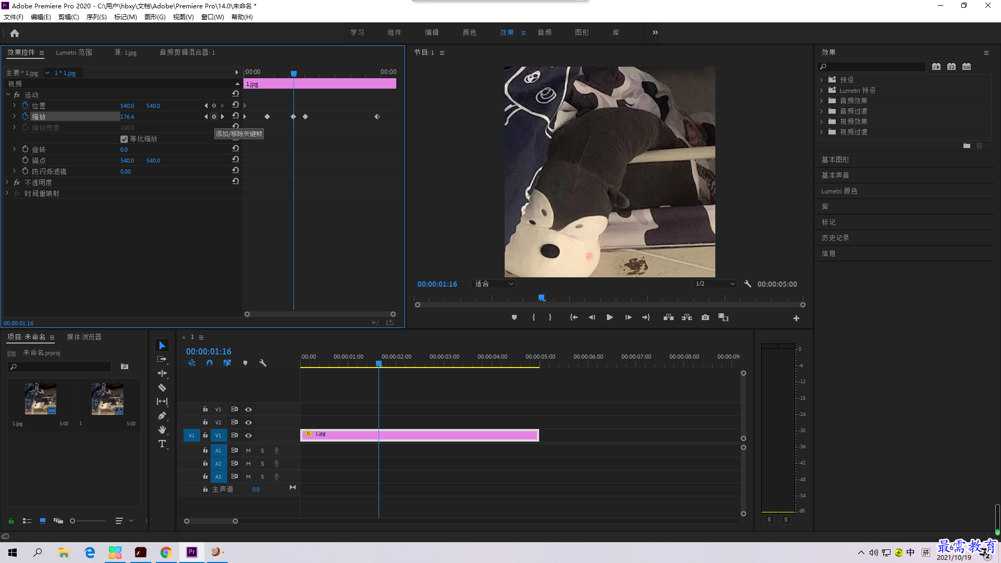Toggle V3 track output eye

point(249,409)
